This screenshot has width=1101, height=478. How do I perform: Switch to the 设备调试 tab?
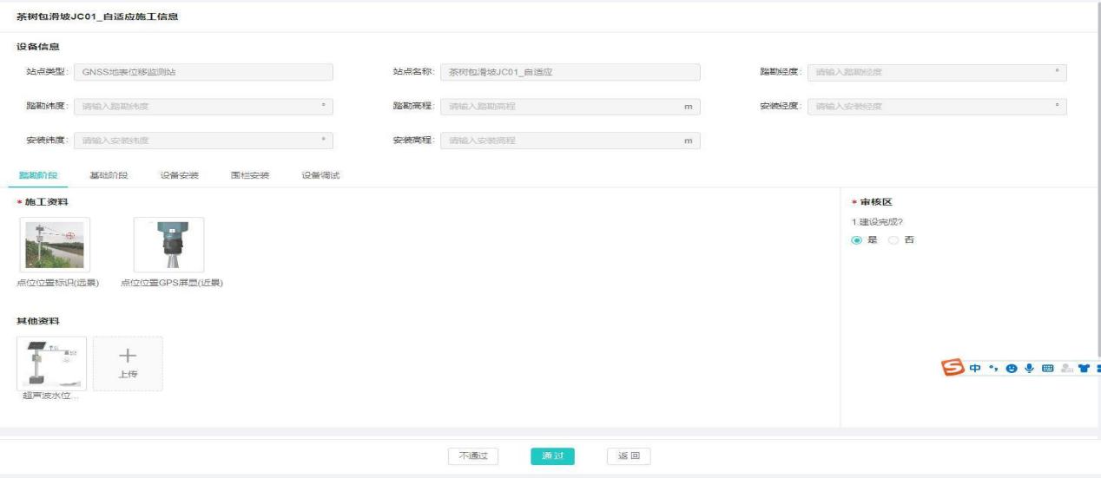[x=320, y=175]
